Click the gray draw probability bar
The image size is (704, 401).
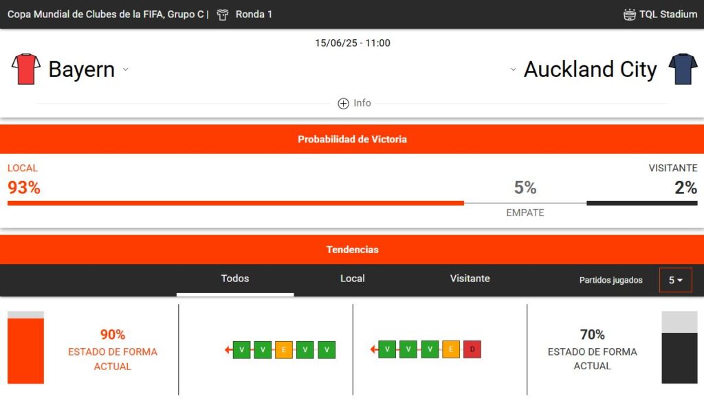coord(525,204)
